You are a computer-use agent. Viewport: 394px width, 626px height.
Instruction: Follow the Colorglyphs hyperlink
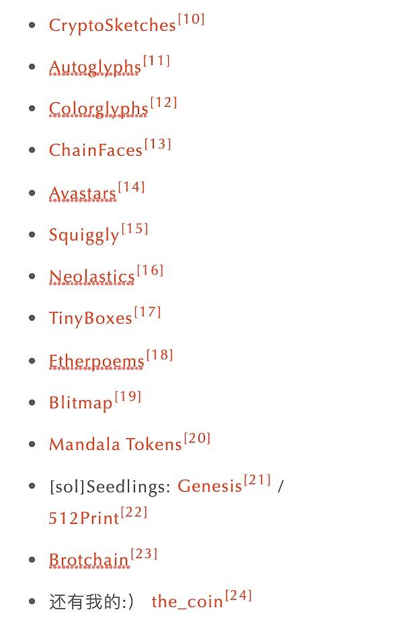click(98, 109)
